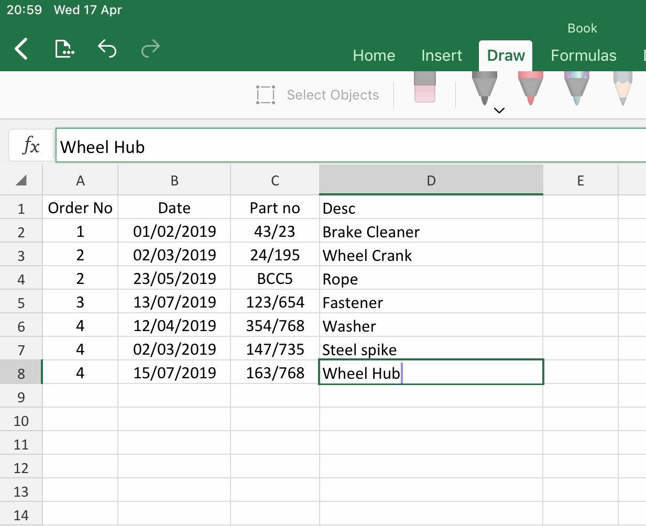Select the black ink pen
This screenshot has width=646, height=526.
point(483,89)
